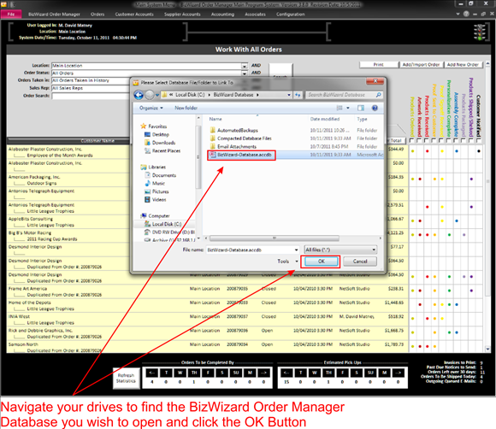The height and width of the screenshot is (429, 496).
Task: Click the search magnifier in Search BizWizard Database
Action: coord(378,95)
